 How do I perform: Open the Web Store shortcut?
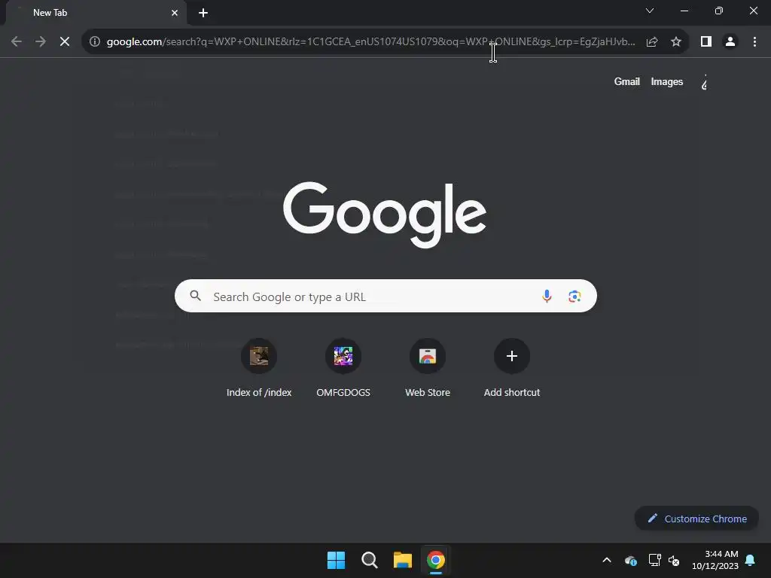point(428,368)
